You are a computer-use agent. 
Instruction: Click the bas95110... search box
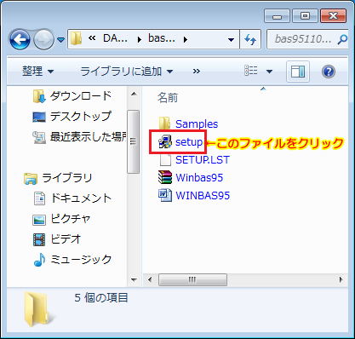point(302,39)
